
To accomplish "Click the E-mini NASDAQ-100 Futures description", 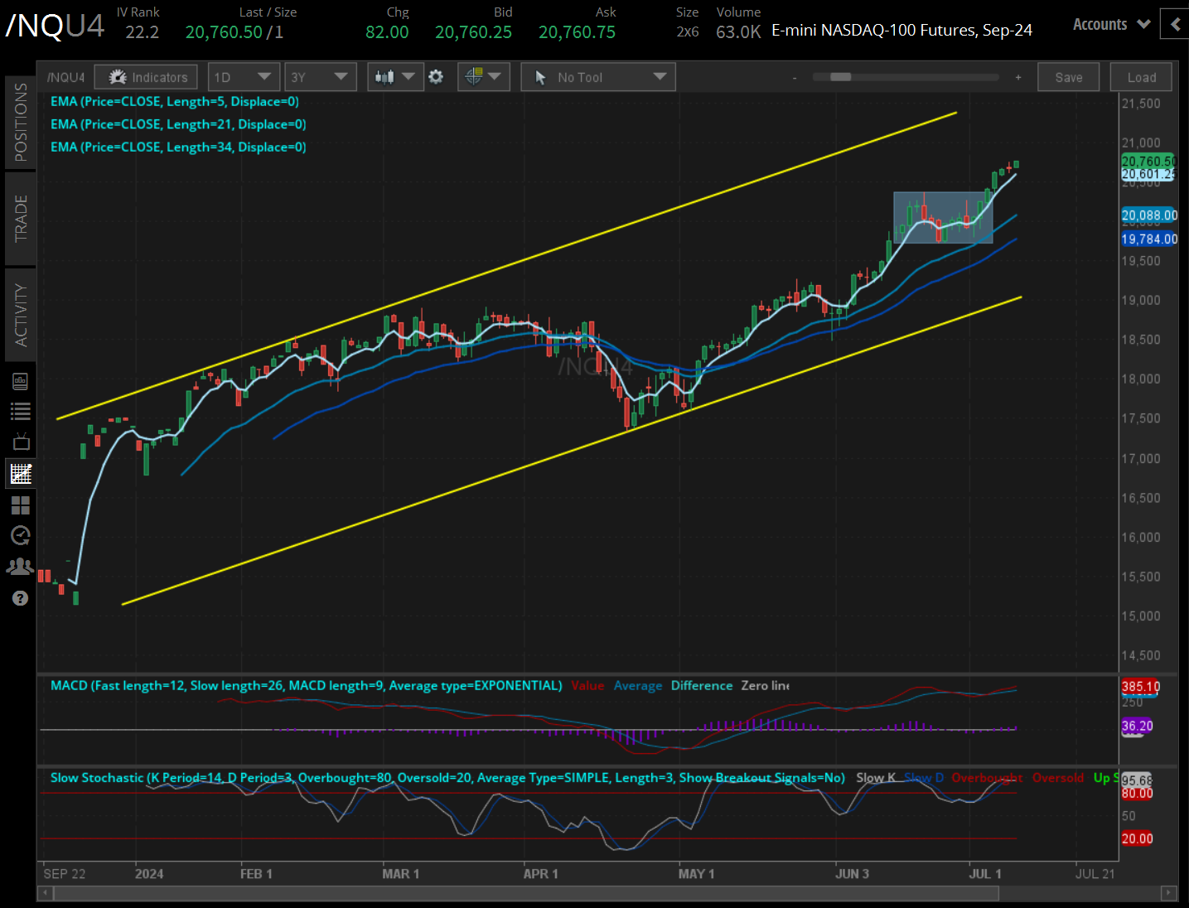I will pyautogui.click(x=901, y=31).
